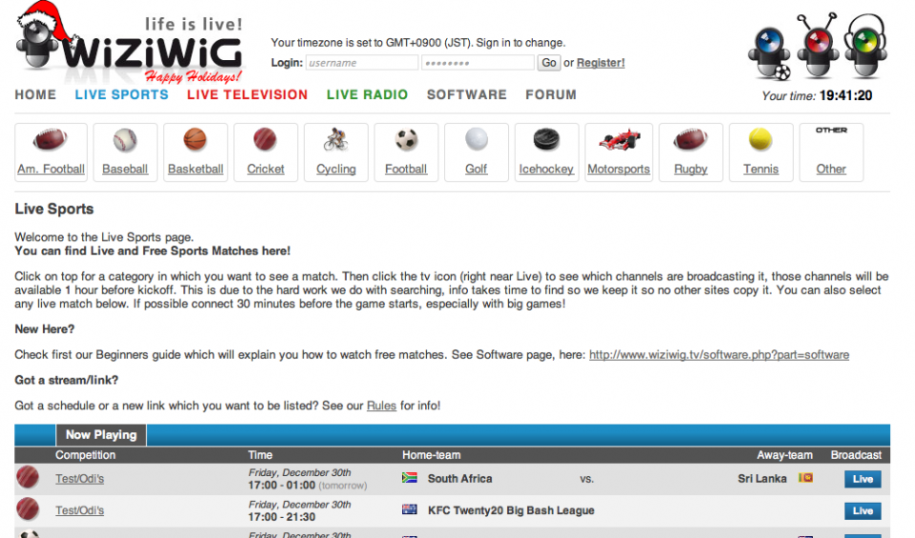The image size is (915, 538).
Task: Click the Motorsports text link
Action: [619, 169]
